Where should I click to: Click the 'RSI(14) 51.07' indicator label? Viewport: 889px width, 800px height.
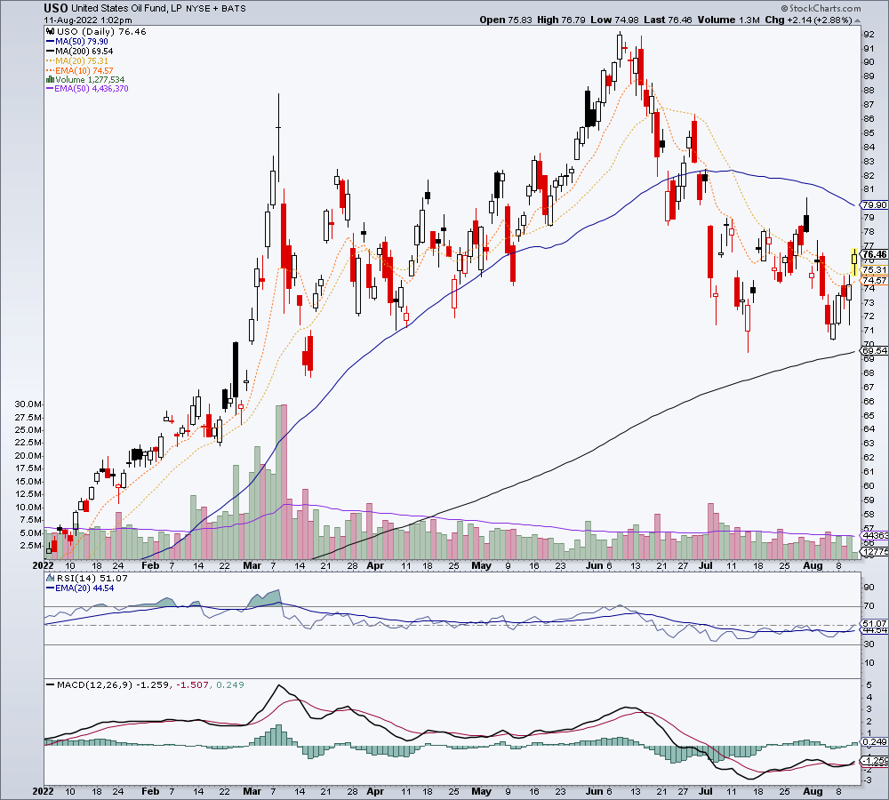[x=92, y=579]
